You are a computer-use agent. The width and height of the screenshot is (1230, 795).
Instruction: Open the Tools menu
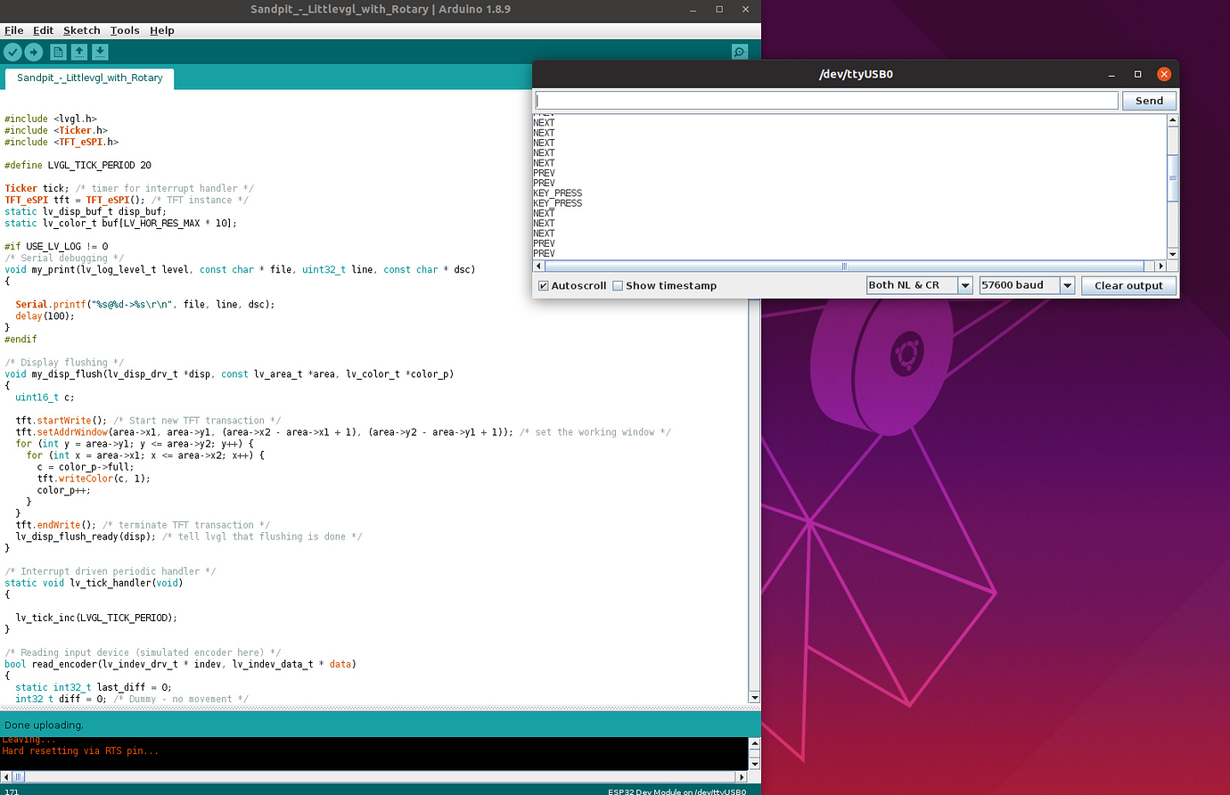125,30
